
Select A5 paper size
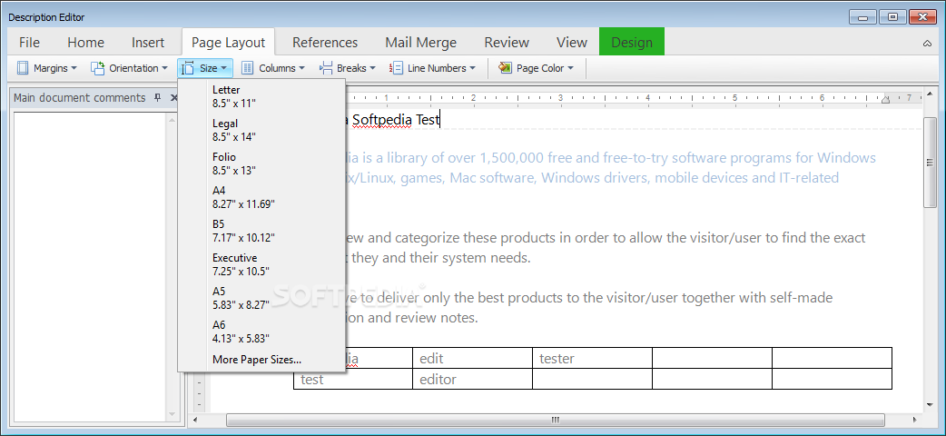click(261, 298)
